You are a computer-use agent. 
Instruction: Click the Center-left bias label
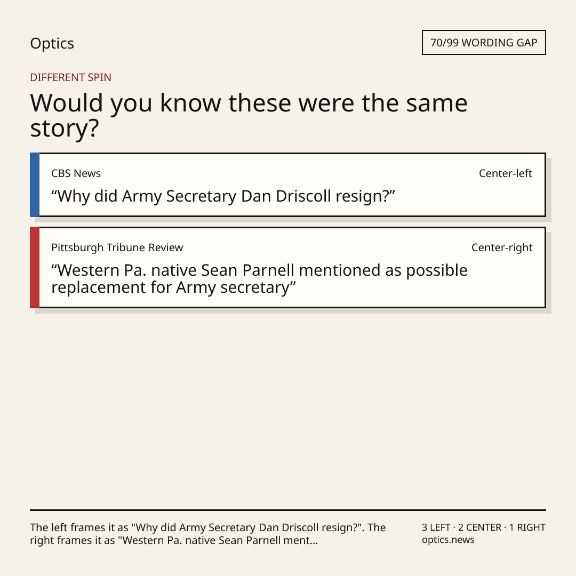tap(505, 173)
